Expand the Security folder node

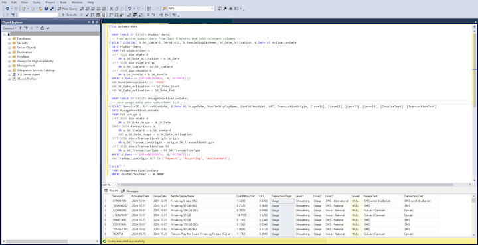coord(9,43)
